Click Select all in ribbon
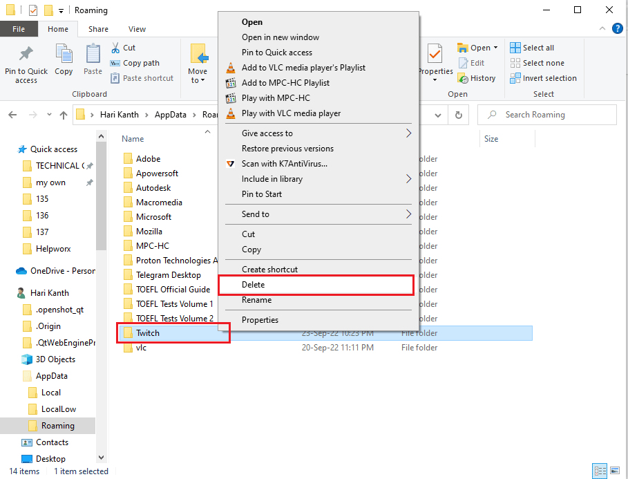628x479 pixels. (532, 48)
